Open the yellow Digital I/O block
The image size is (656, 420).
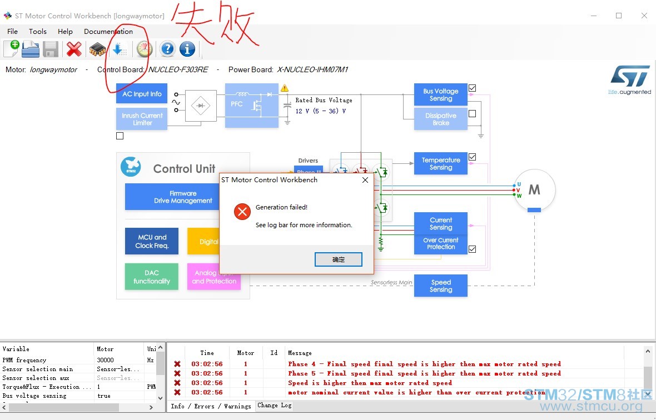click(x=203, y=241)
